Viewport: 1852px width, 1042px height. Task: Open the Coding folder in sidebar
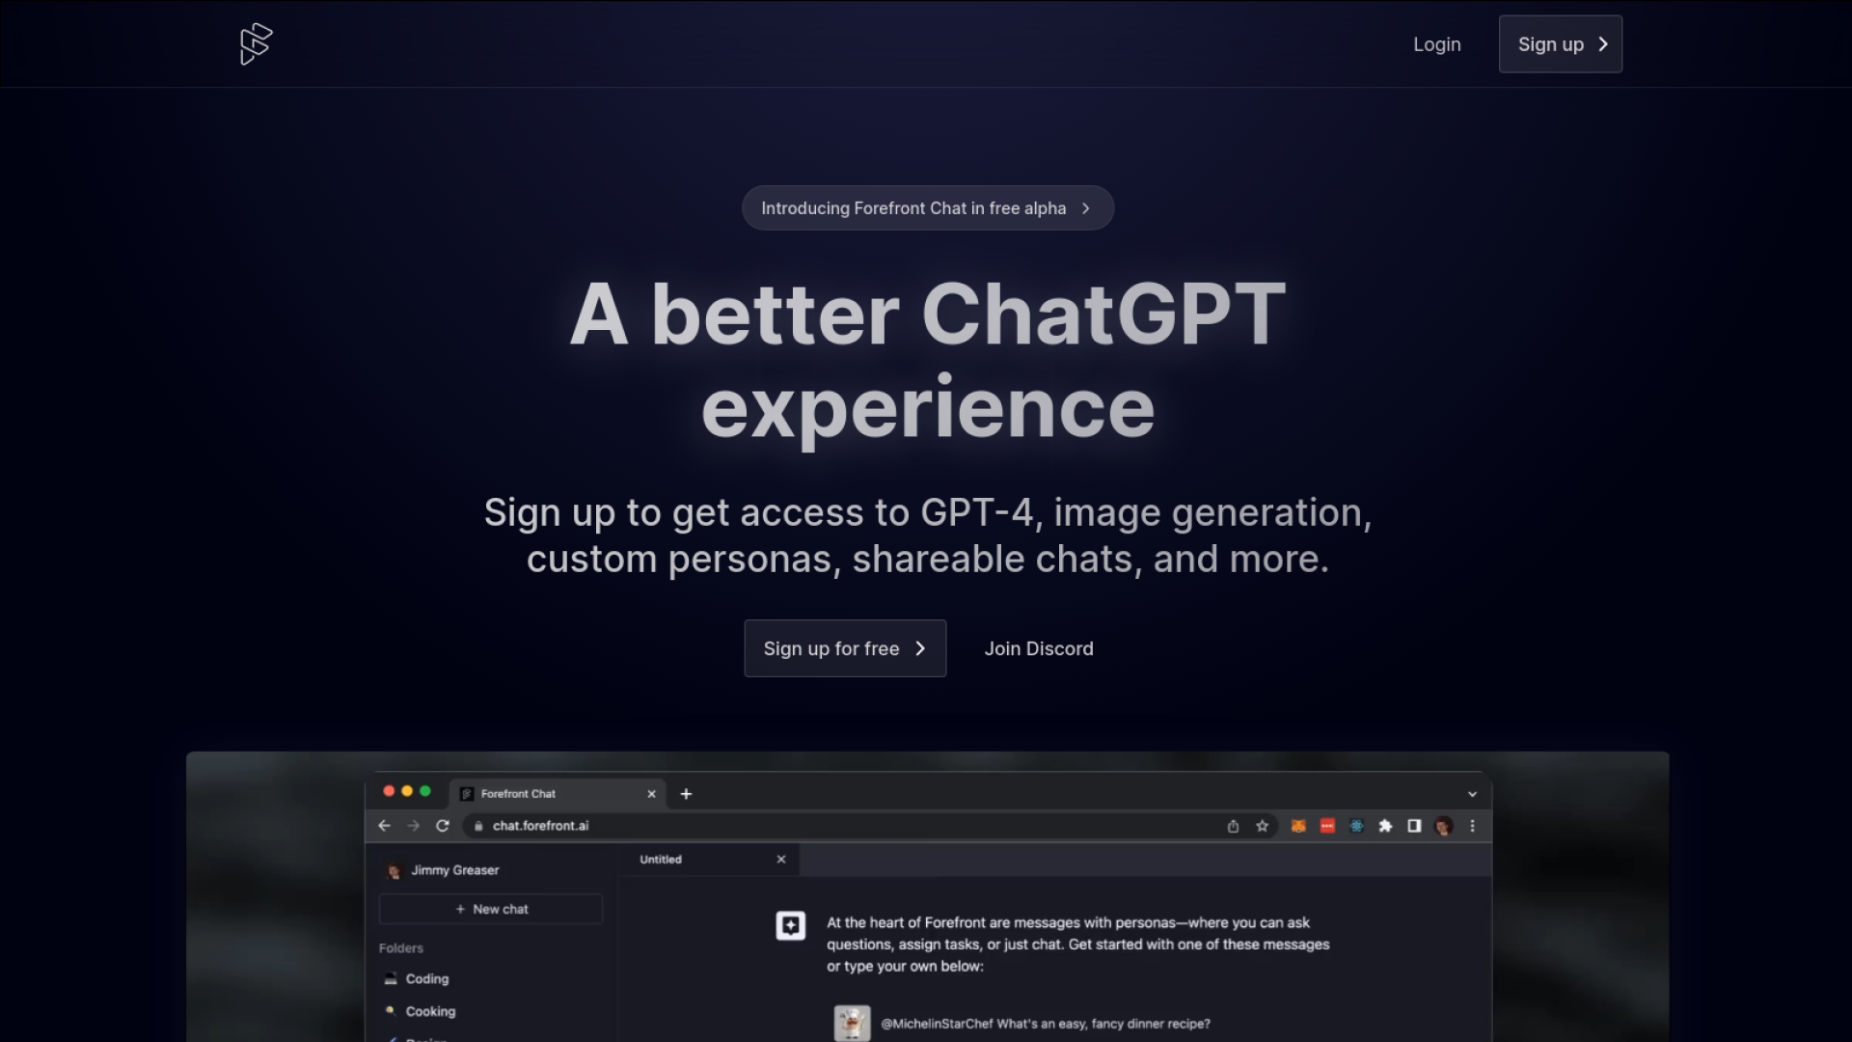(x=426, y=978)
